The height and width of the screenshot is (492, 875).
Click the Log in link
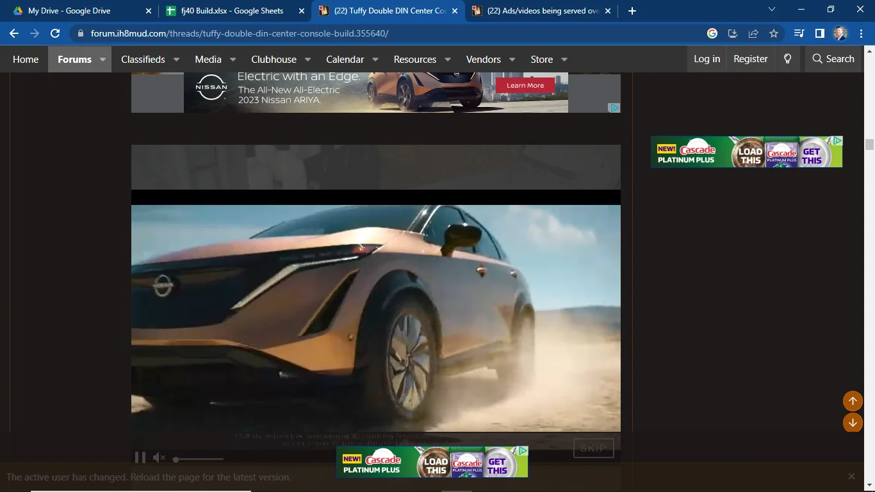coord(707,59)
